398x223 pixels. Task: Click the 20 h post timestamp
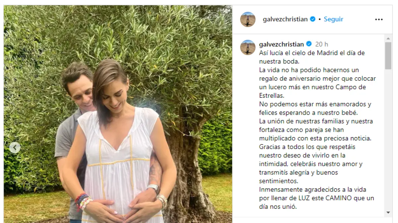(322, 44)
